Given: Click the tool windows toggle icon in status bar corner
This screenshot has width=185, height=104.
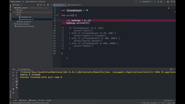Looking at the screenshot, I should tap(11, 103).
